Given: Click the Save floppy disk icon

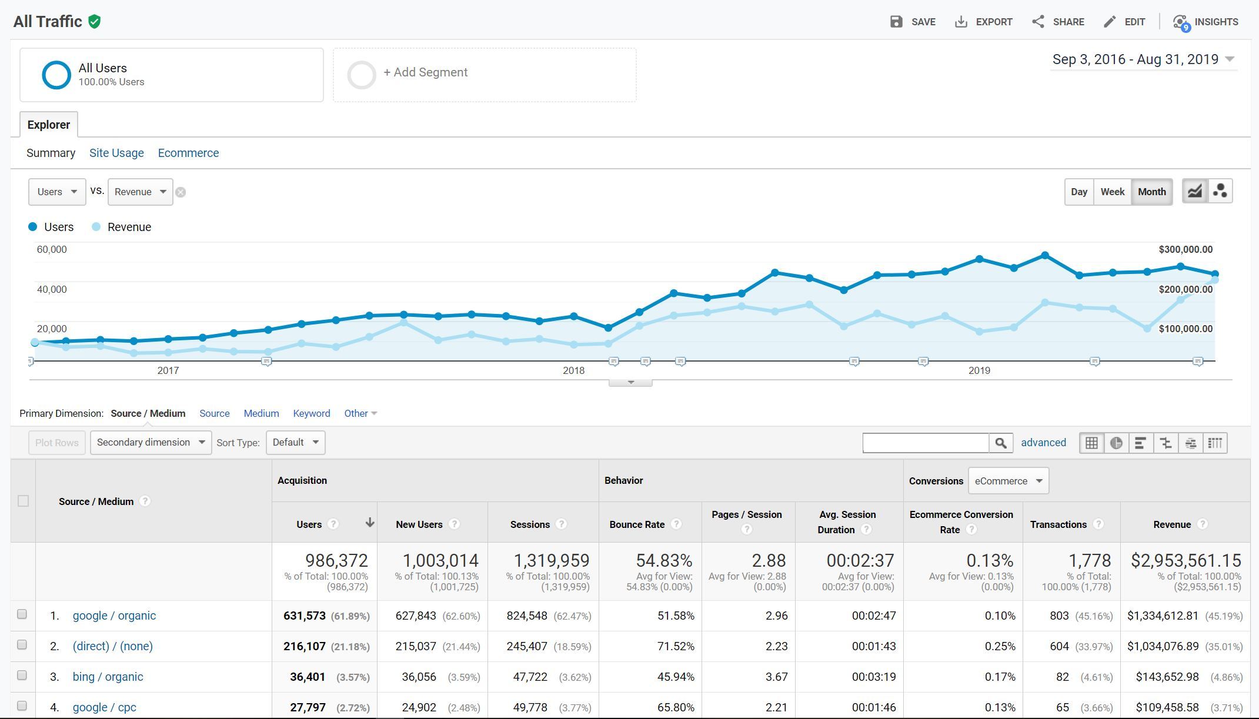Looking at the screenshot, I should (x=896, y=22).
